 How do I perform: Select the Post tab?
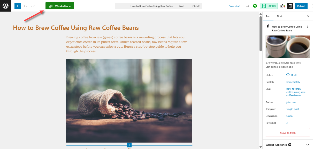[268, 16]
